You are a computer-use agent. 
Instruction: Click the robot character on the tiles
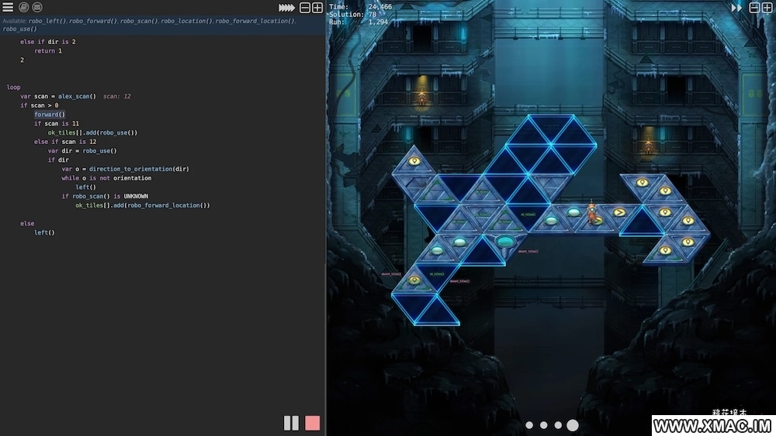[x=592, y=212]
